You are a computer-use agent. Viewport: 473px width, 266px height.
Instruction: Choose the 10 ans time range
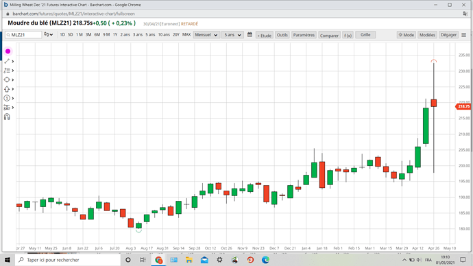164,35
